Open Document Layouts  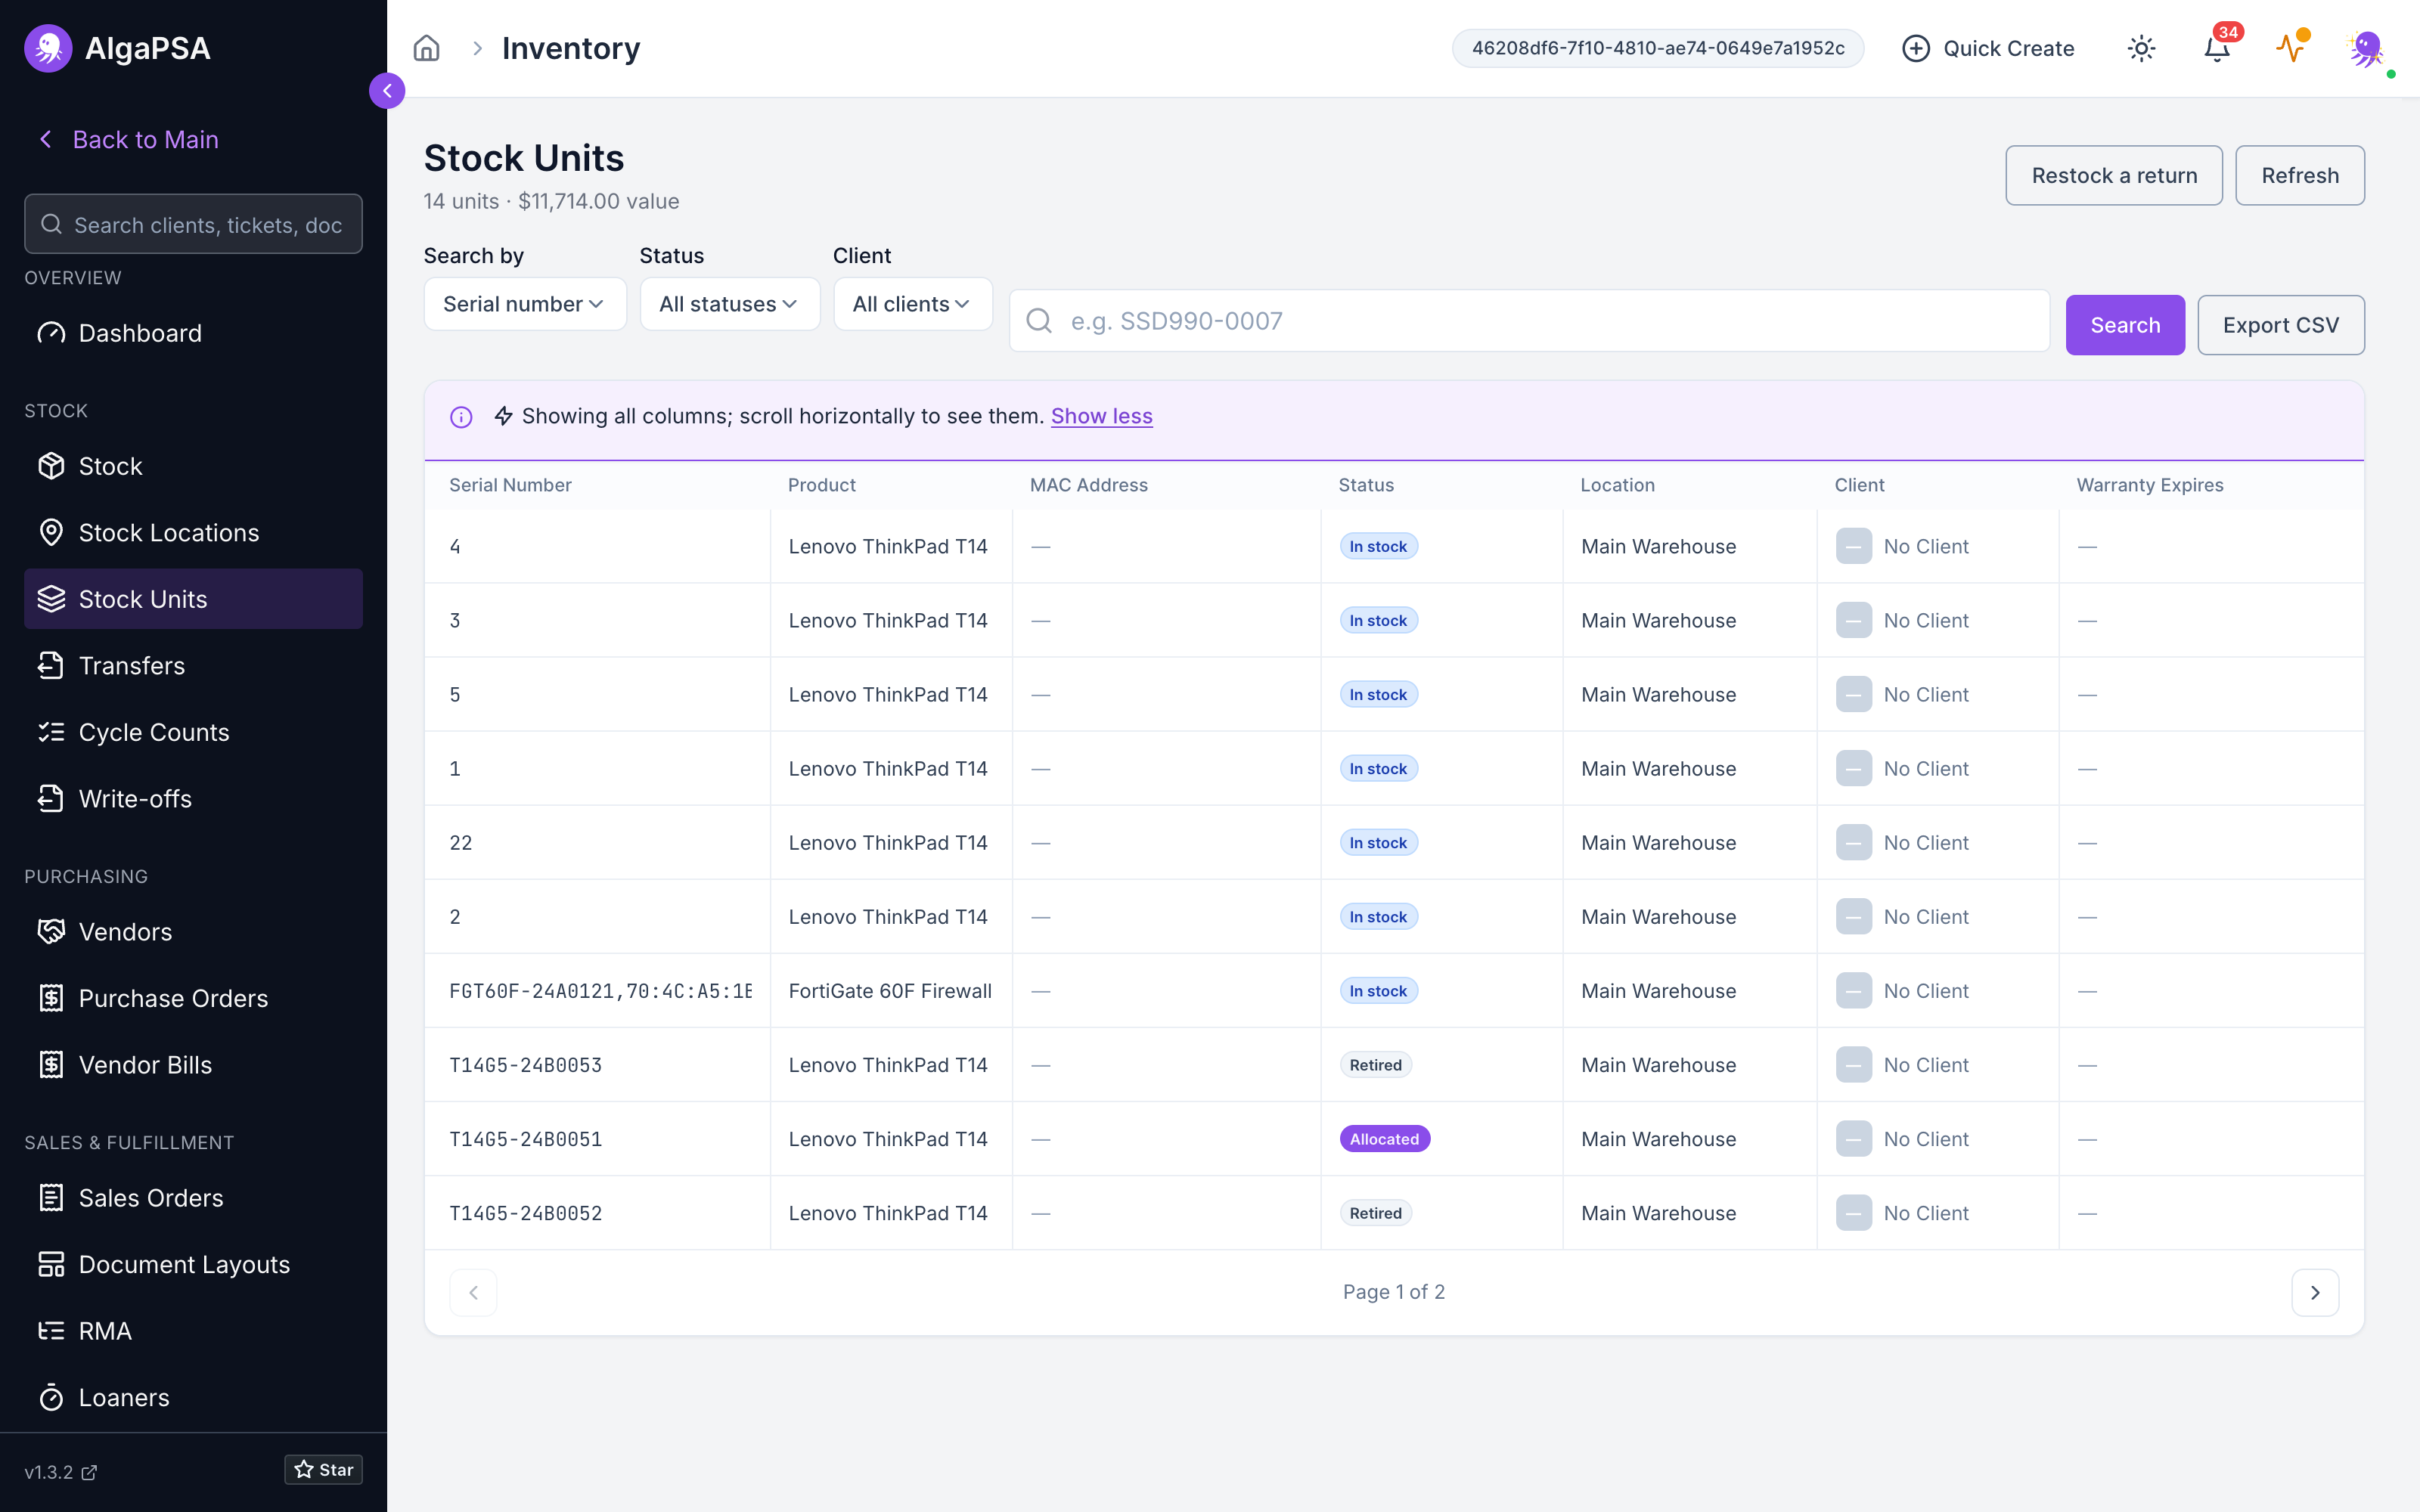193,1264
